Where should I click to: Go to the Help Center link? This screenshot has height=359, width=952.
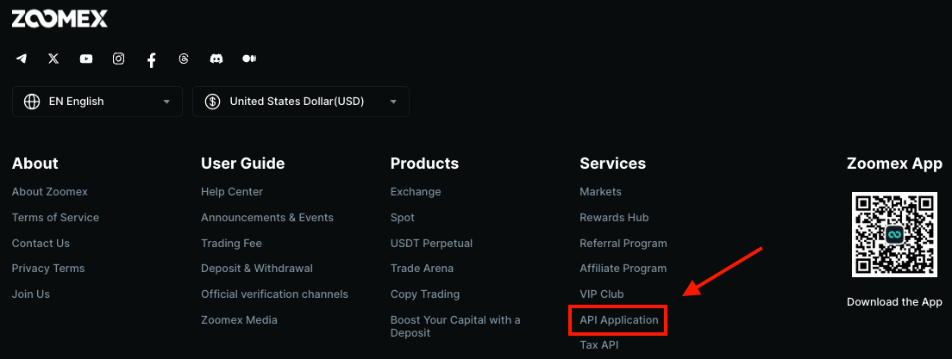tap(232, 192)
